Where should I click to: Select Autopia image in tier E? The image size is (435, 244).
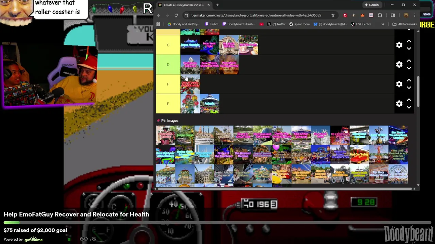tap(209, 104)
